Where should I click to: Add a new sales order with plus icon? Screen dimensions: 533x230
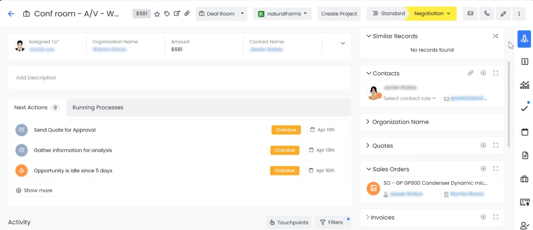click(x=483, y=169)
